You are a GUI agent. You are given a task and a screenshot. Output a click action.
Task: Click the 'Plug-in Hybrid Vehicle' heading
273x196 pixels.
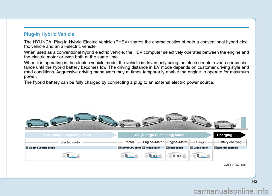[49, 34]
